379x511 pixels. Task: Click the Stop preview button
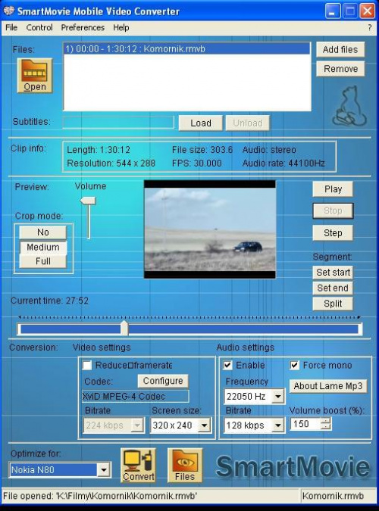pos(333,211)
